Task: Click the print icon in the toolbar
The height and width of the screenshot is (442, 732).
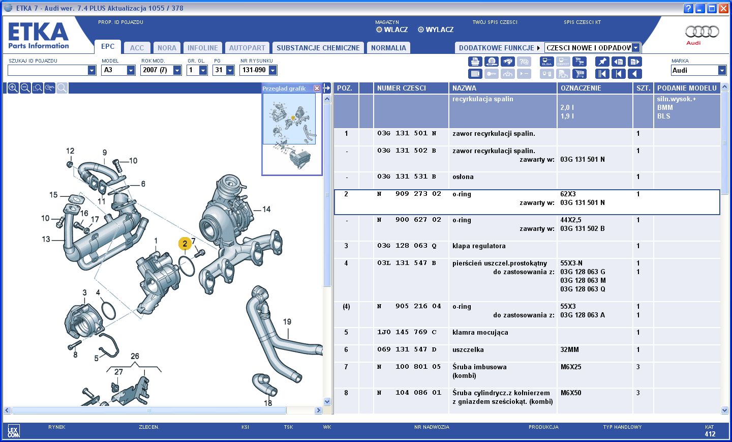Action: (475, 62)
